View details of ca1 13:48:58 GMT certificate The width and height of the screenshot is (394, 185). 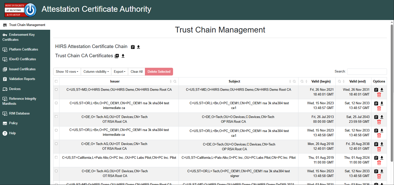pos(376,130)
